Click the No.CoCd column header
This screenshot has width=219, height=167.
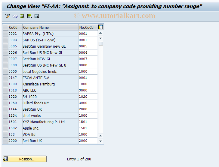88,27
